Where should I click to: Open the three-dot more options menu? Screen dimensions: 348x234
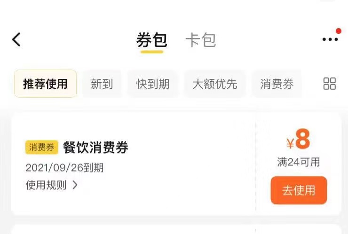(x=330, y=39)
